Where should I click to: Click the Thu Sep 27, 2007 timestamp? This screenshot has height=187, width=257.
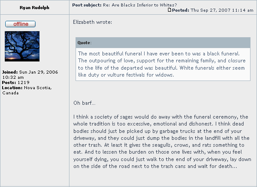222,10
